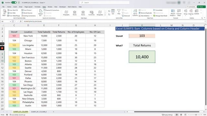Image resolution: width=207 pixels, height=116 pixels.
Task: Collapse the ribbon with the chevron
Action: click(x=205, y=18)
